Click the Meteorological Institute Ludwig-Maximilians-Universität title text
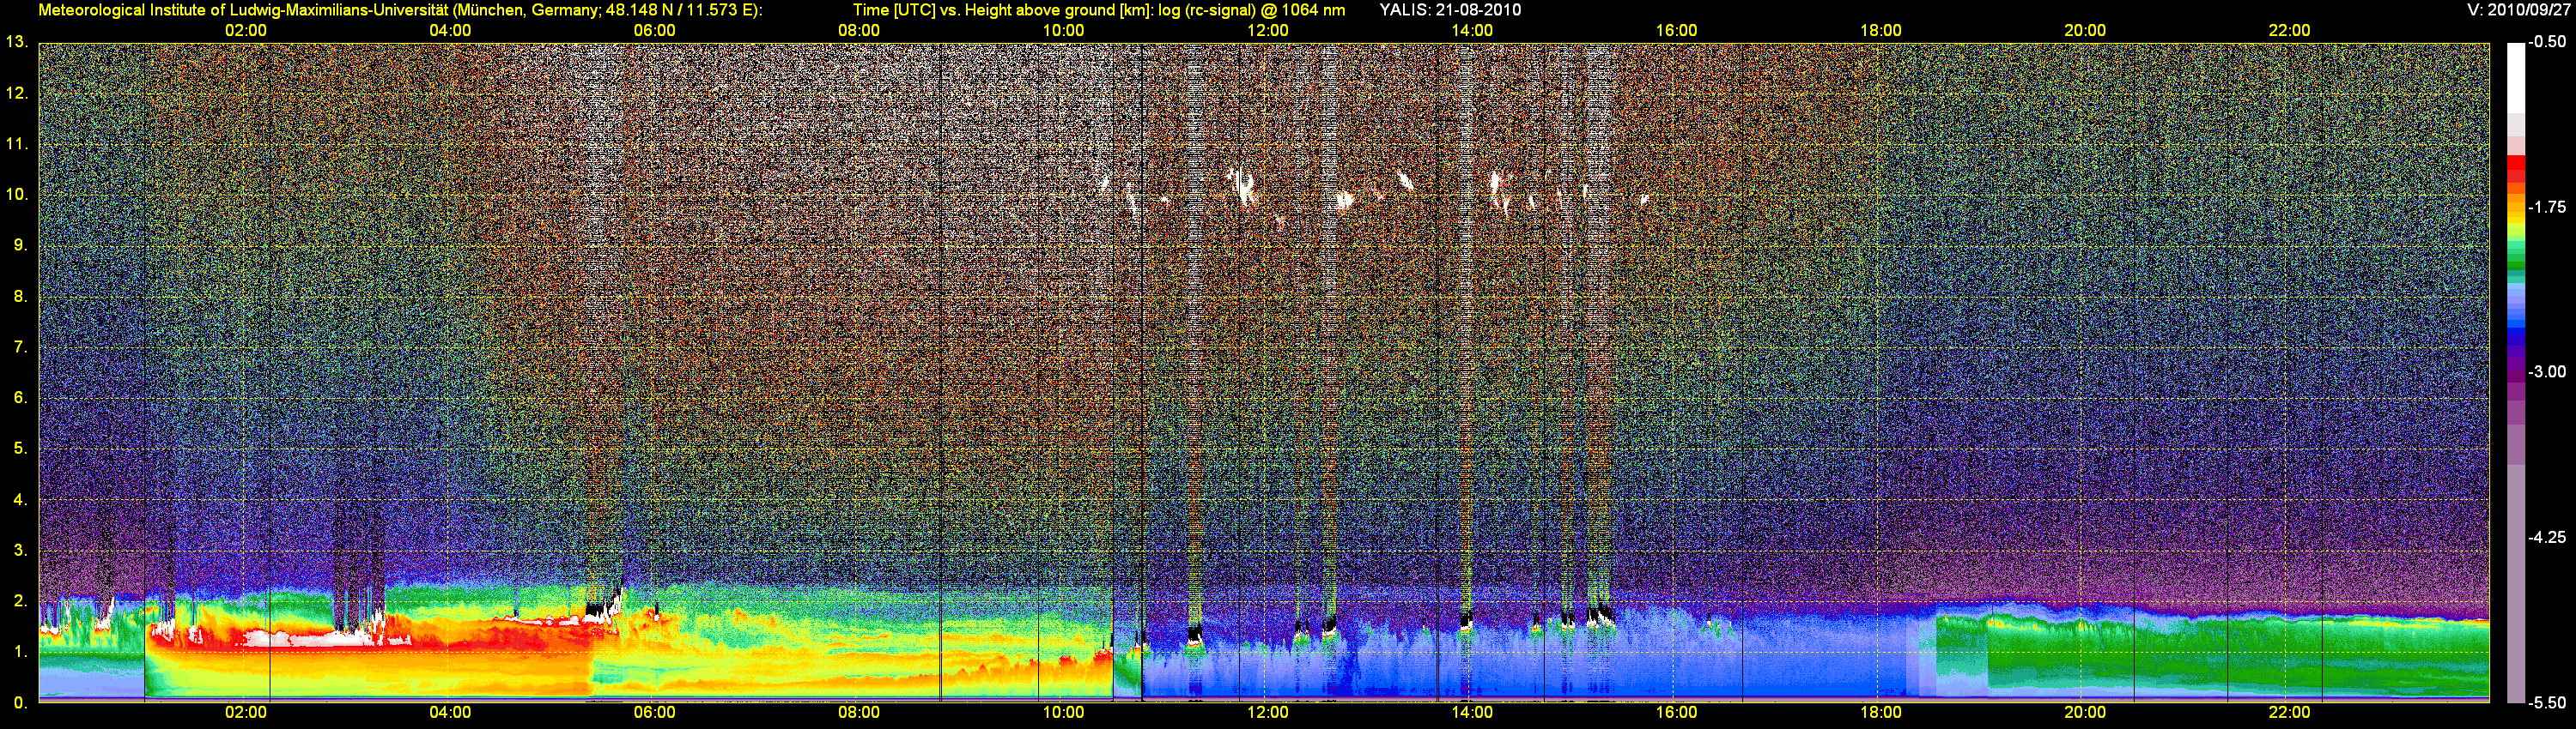Image resolution: width=2576 pixels, height=729 pixels. point(401,10)
